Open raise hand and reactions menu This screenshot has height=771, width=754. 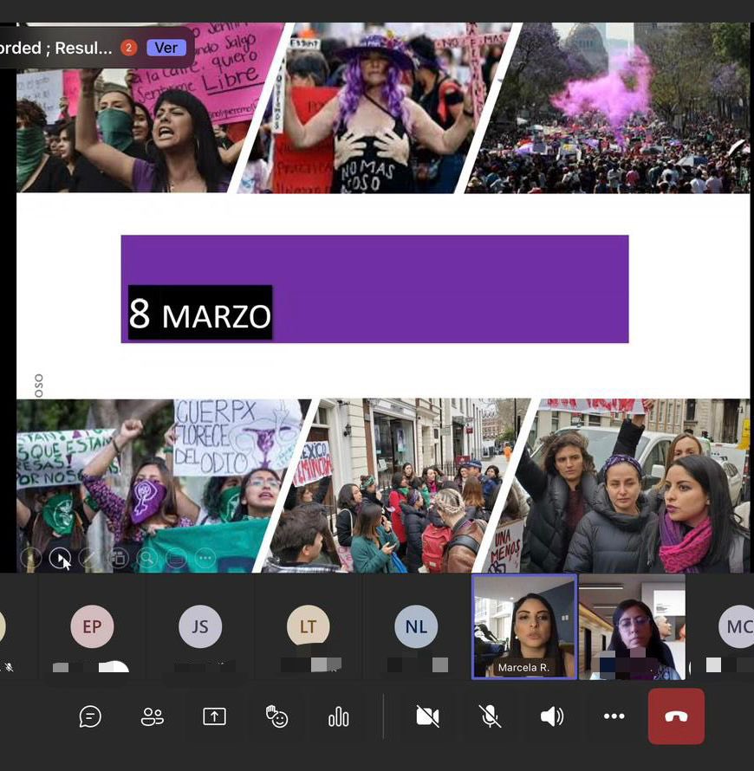coord(276,716)
